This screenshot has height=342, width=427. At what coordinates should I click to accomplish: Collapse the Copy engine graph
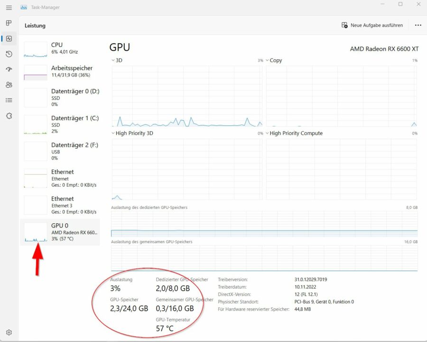pos(267,60)
